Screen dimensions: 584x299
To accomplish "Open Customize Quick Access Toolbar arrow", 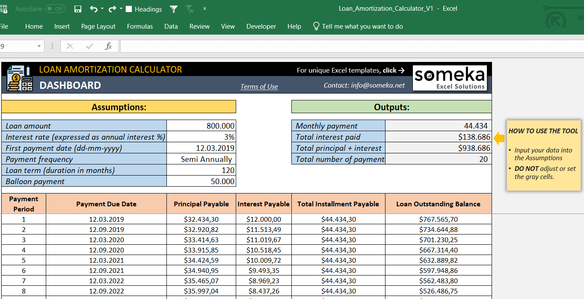I will (205, 9).
